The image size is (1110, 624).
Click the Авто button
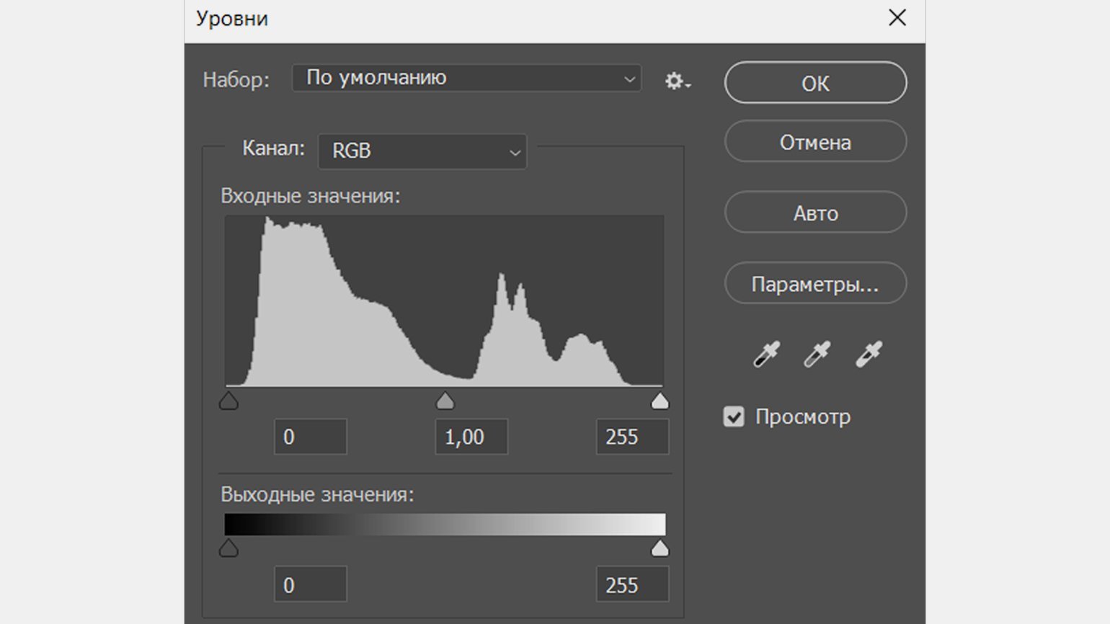[x=815, y=213]
